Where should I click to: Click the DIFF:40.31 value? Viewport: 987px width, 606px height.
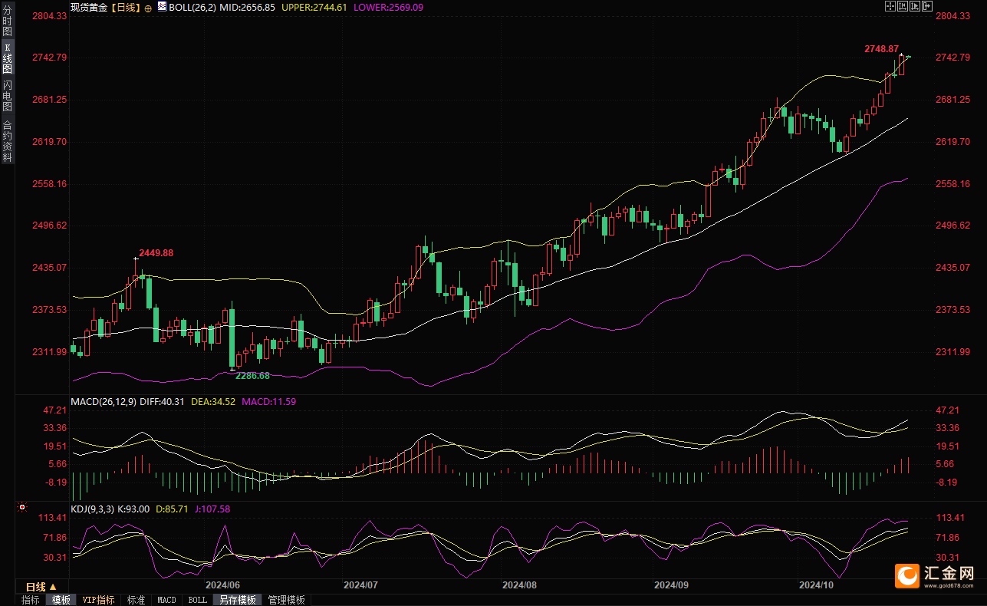coord(163,401)
